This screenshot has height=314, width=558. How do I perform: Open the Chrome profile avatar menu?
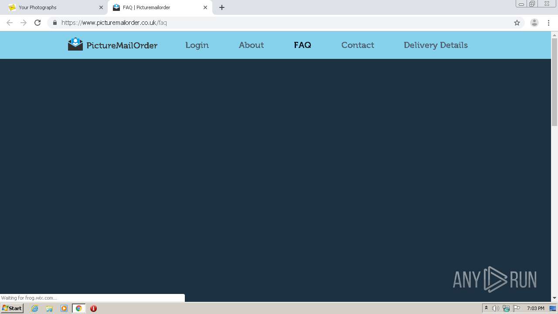(x=534, y=23)
